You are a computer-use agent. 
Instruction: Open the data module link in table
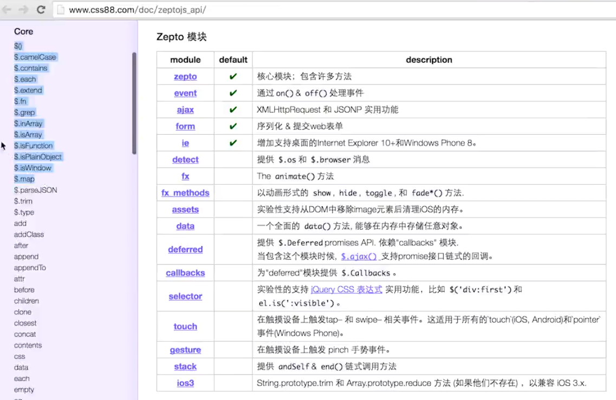tap(185, 226)
